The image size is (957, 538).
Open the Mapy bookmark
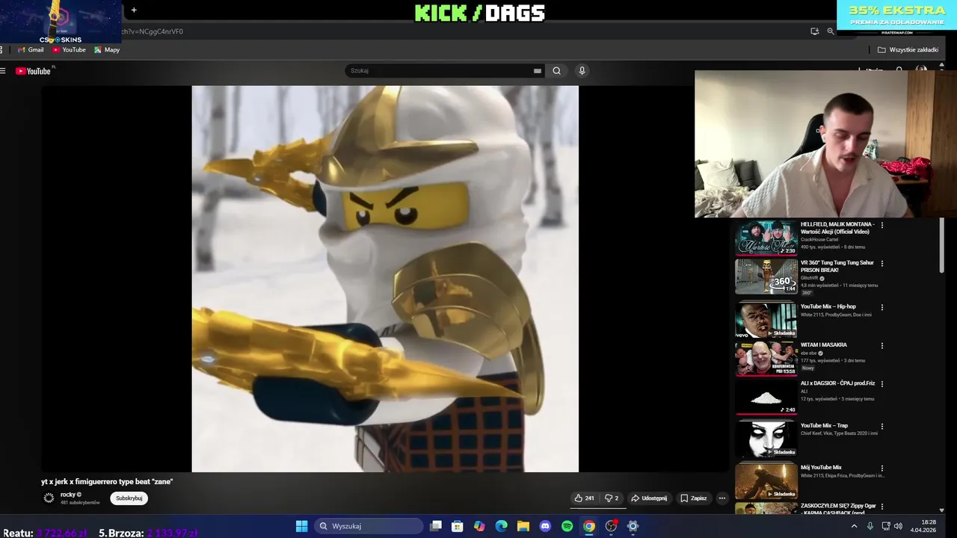point(107,50)
